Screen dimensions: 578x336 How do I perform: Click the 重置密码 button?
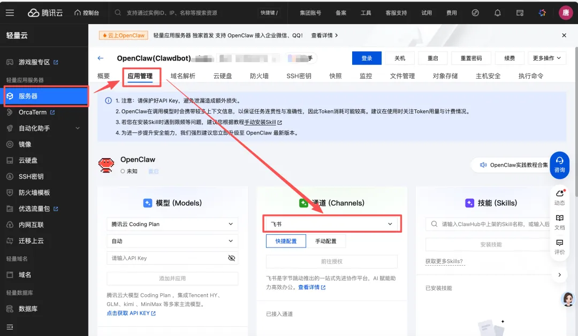(471, 58)
